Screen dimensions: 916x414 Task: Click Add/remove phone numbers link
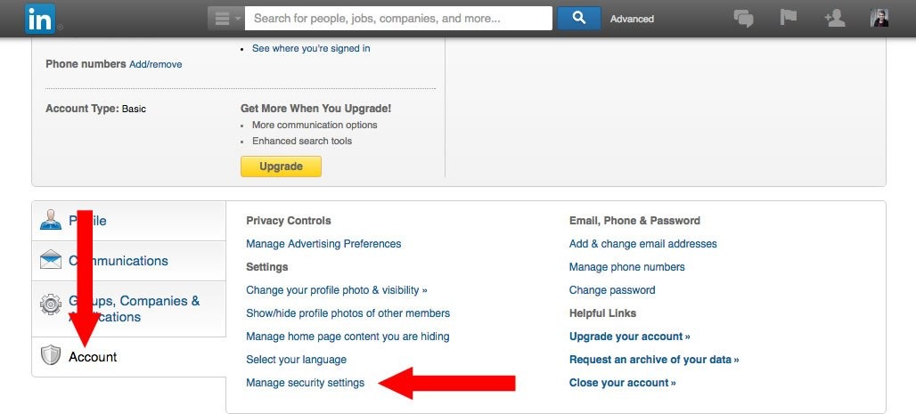[x=155, y=64]
